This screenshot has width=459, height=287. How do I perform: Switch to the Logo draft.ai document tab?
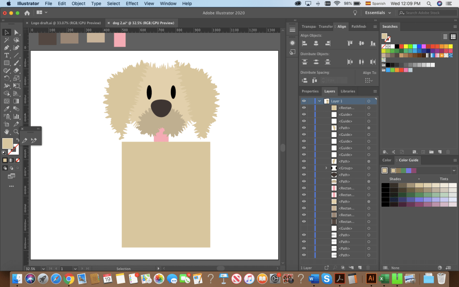[66, 23]
